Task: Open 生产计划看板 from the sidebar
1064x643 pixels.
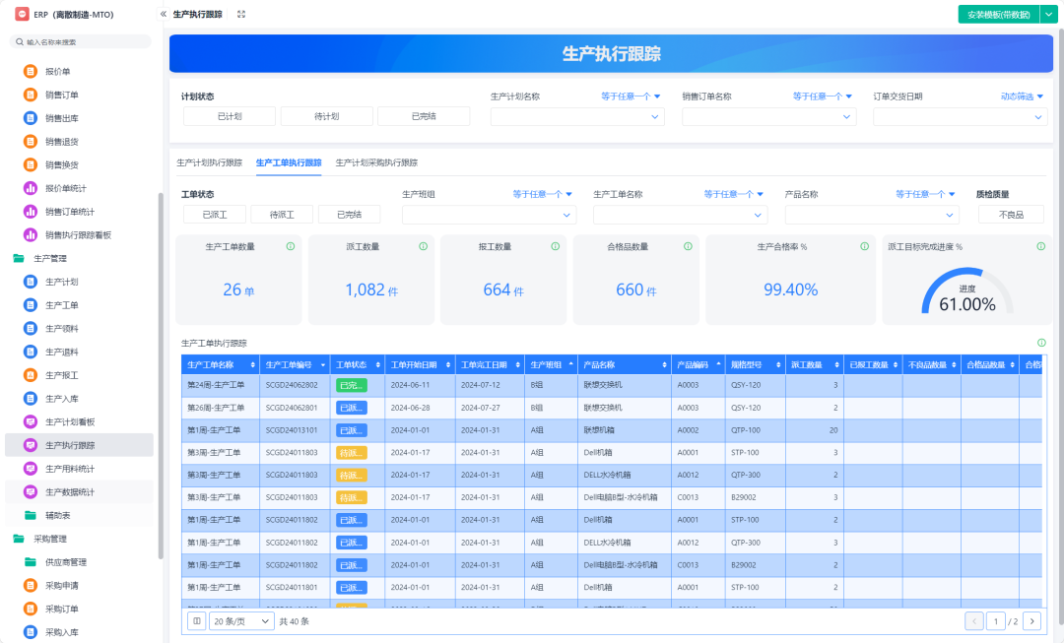Action: click(x=69, y=421)
